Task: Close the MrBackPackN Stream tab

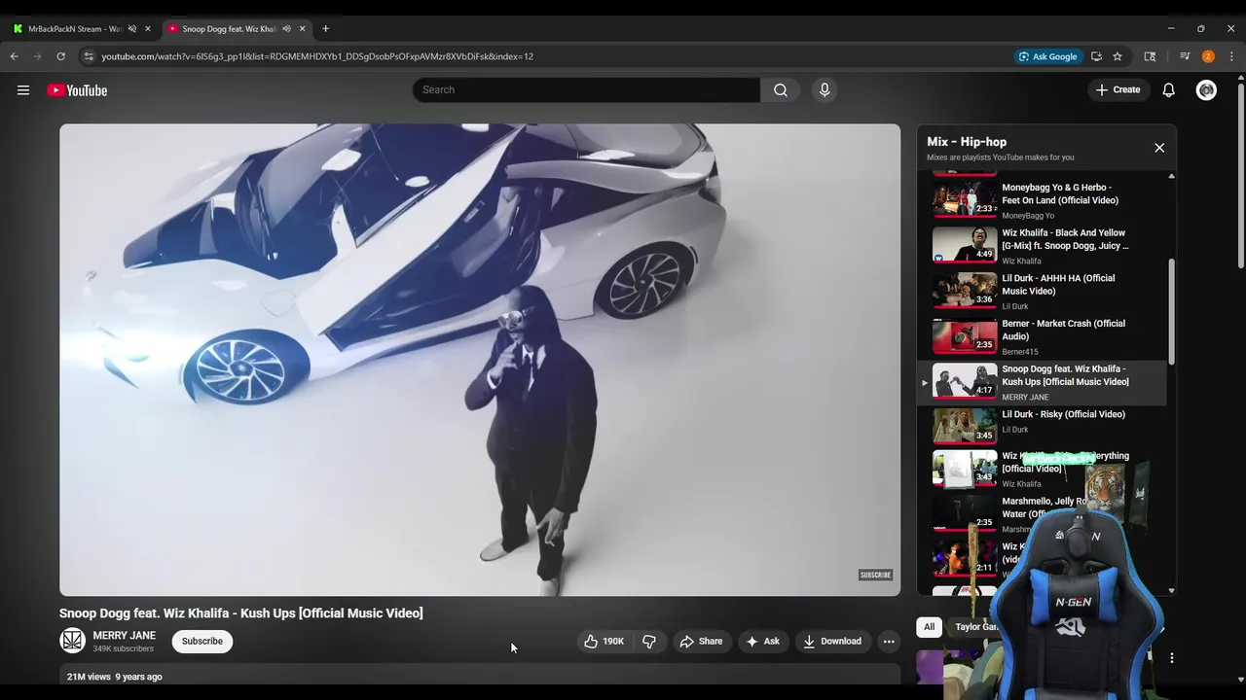Action: point(148,29)
